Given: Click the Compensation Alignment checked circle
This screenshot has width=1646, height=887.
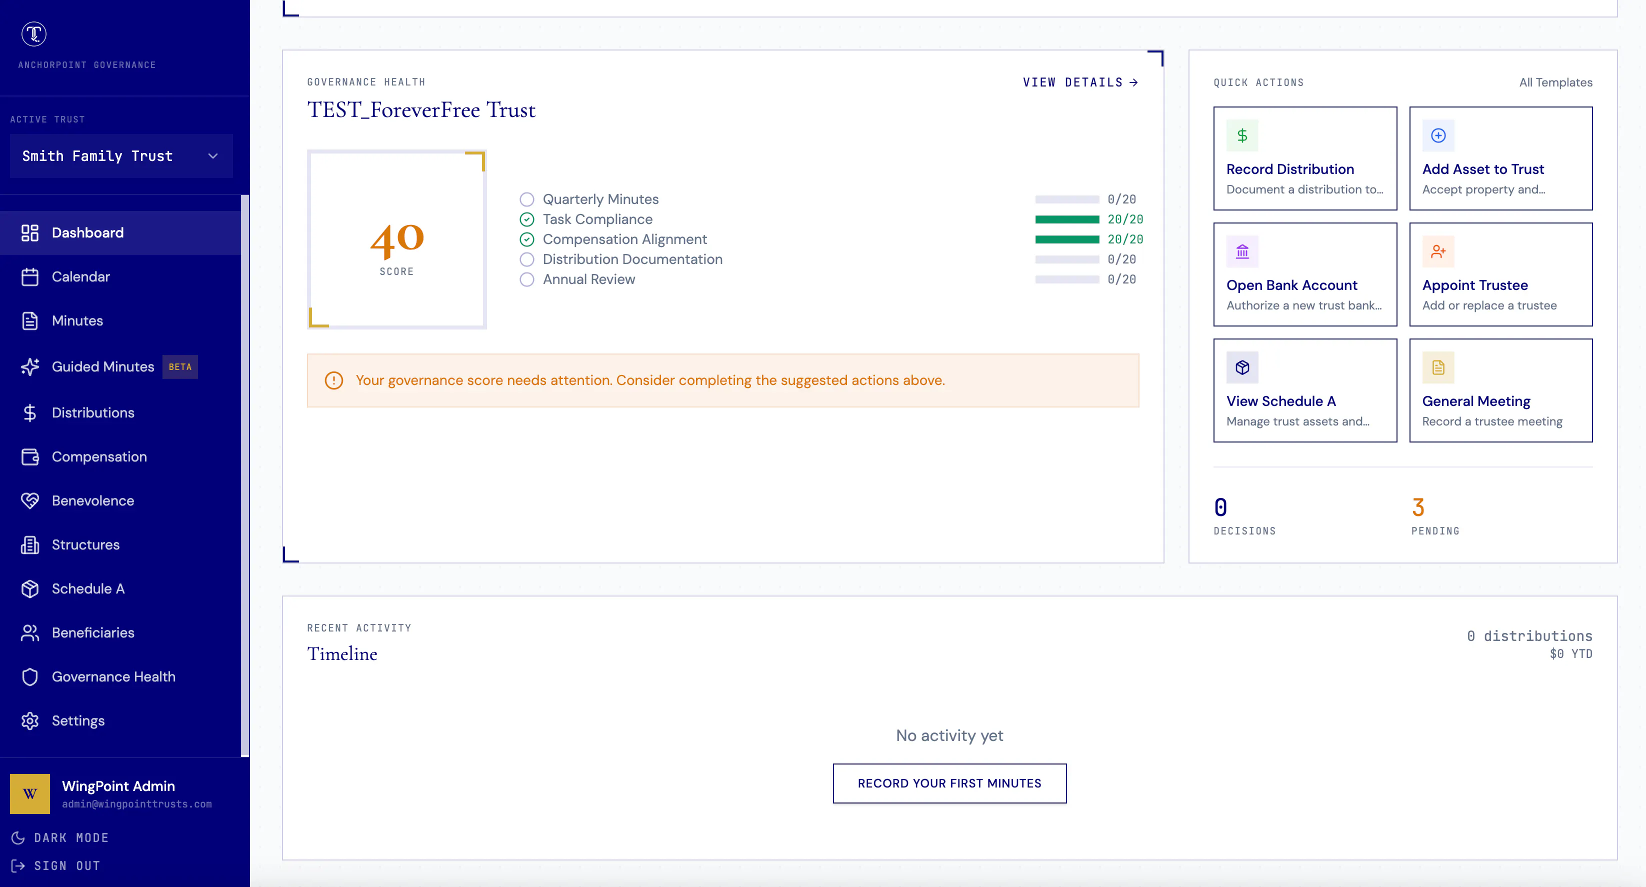Looking at the screenshot, I should pyautogui.click(x=526, y=239).
